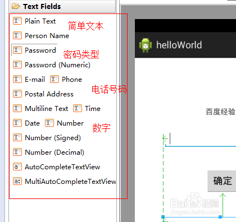Pick the AutoCompleteTextView widget icon

pos(17,166)
